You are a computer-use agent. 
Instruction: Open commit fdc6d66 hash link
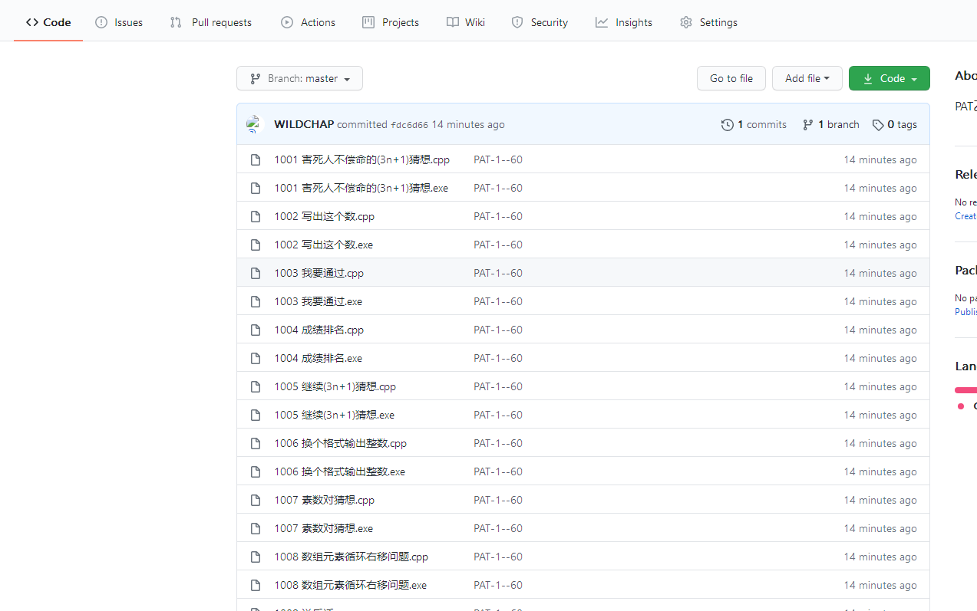click(409, 125)
